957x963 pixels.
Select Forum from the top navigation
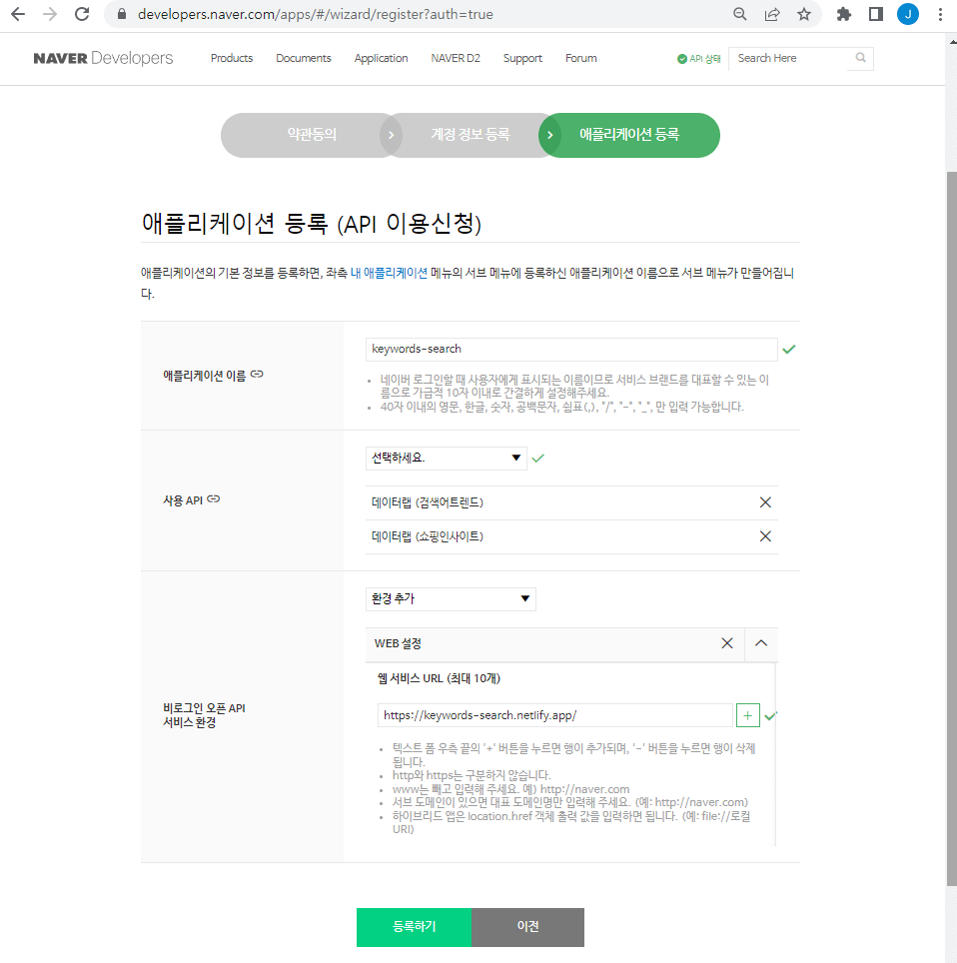580,58
